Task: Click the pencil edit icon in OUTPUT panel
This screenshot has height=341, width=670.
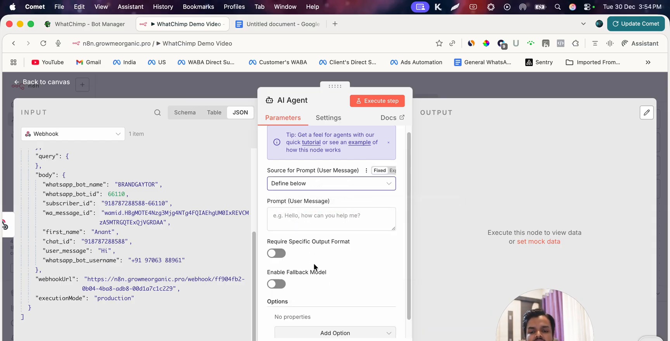Action: pos(647,112)
